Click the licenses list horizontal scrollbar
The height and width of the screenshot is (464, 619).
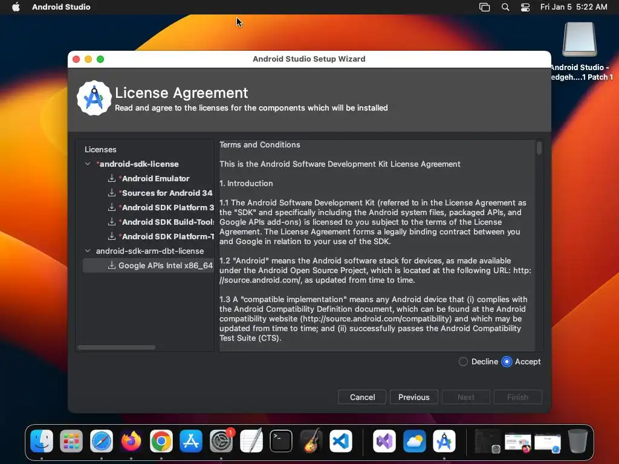point(117,347)
